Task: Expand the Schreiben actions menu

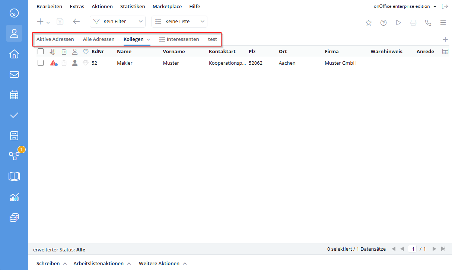Action: (52, 263)
